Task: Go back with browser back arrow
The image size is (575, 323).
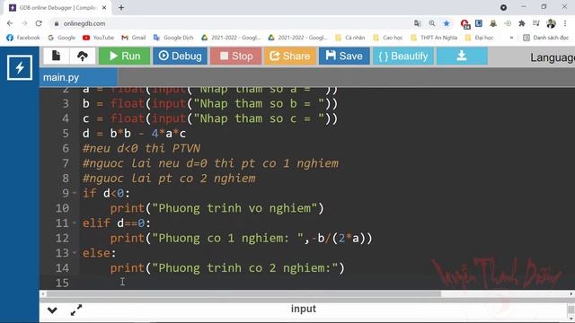Action: (x=10, y=23)
